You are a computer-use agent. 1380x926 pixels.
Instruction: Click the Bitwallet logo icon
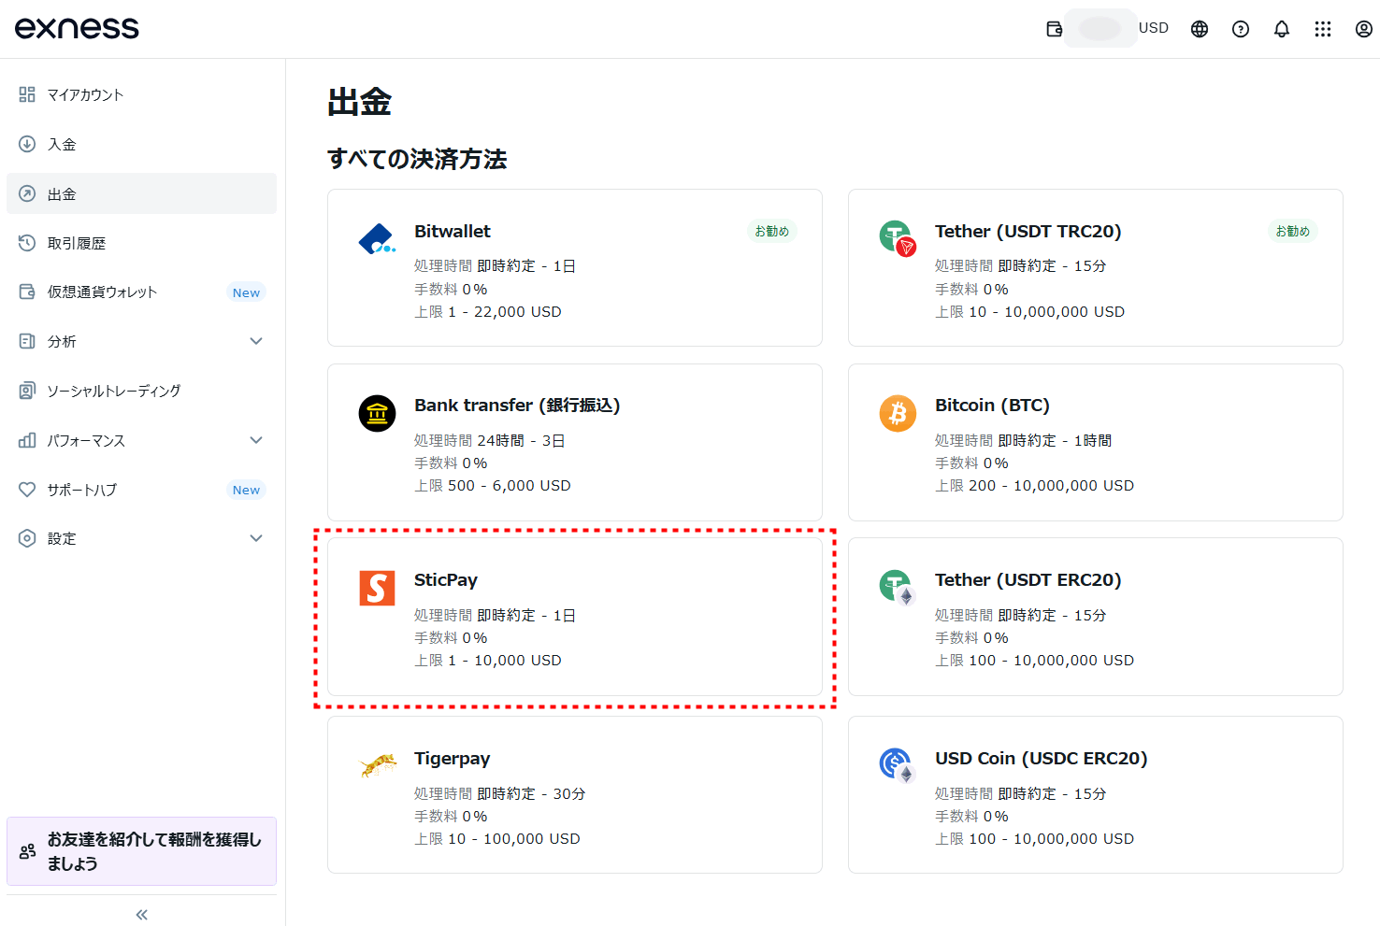coord(377,239)
